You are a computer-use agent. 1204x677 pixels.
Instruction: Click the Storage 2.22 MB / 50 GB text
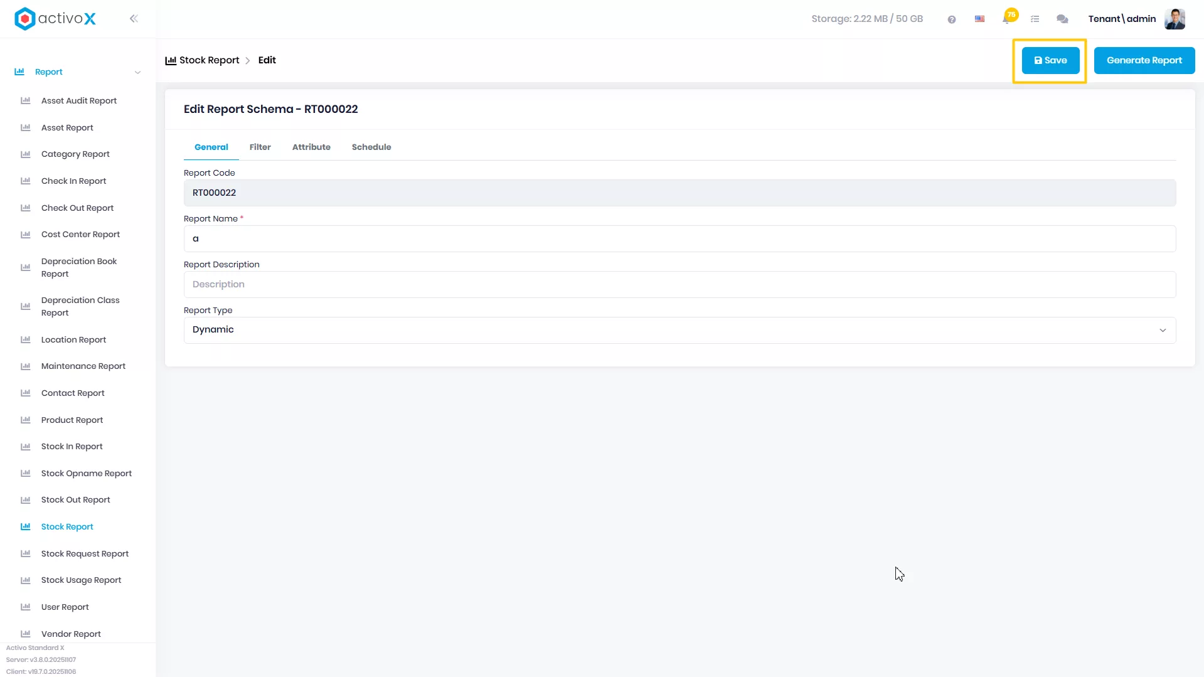(x=866, y=19)
